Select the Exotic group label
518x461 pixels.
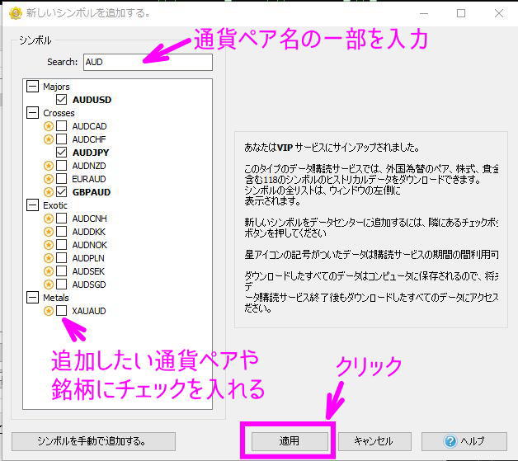(x=55, y=205)
